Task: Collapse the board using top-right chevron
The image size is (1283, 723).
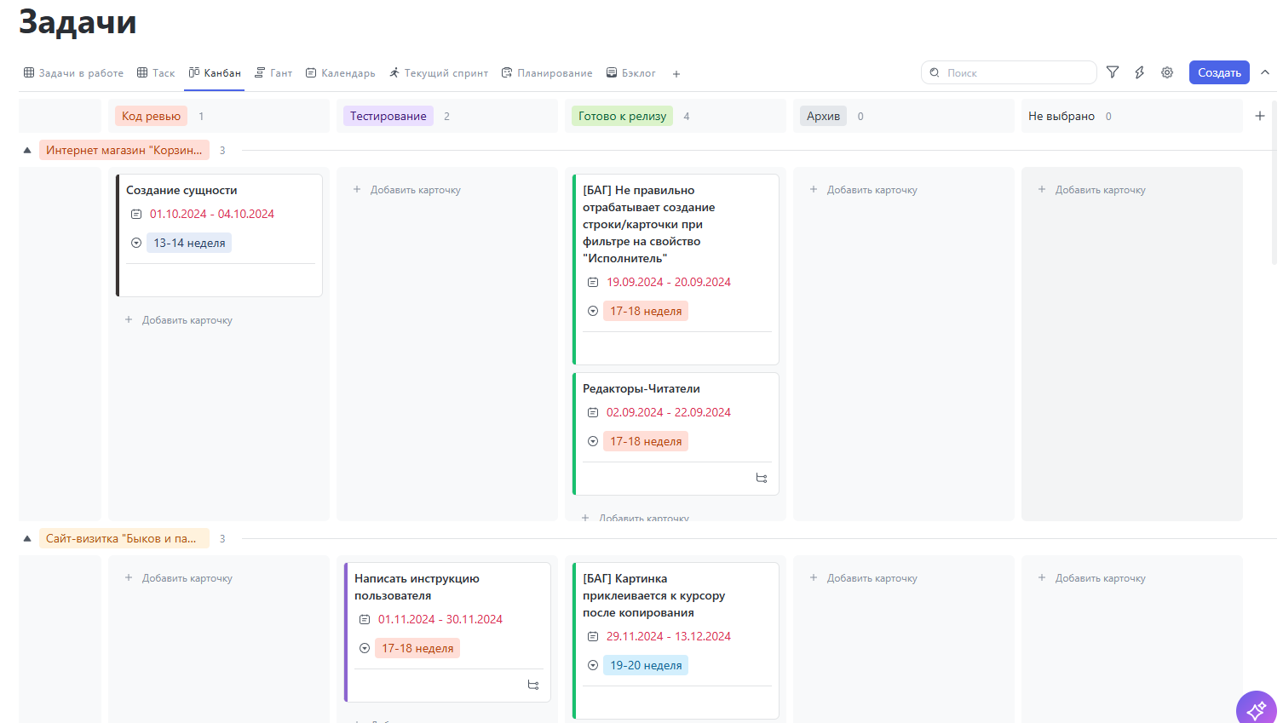Action: [1264, 72]
